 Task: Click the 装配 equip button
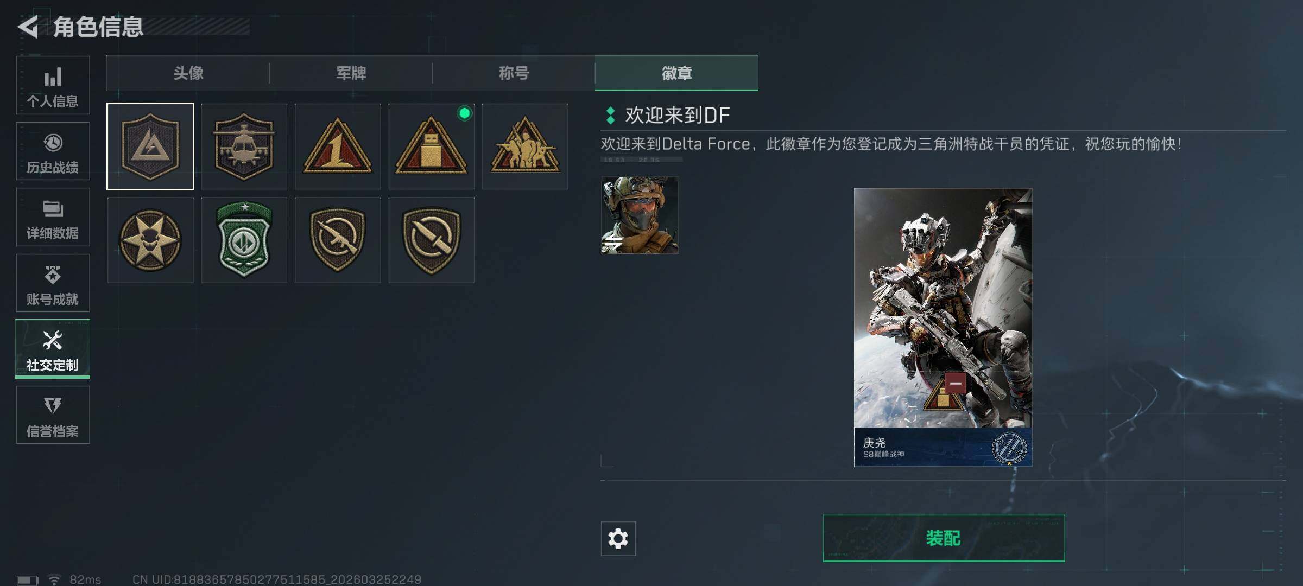pyautogui.click(x=944, y=538)
